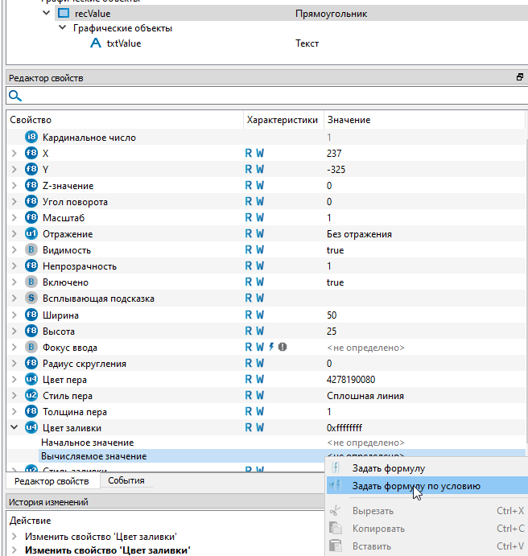The width and height of the screenshot is (528, 556).
Task: Click the text icon beside txtValue
Action: tap(95, 43)
